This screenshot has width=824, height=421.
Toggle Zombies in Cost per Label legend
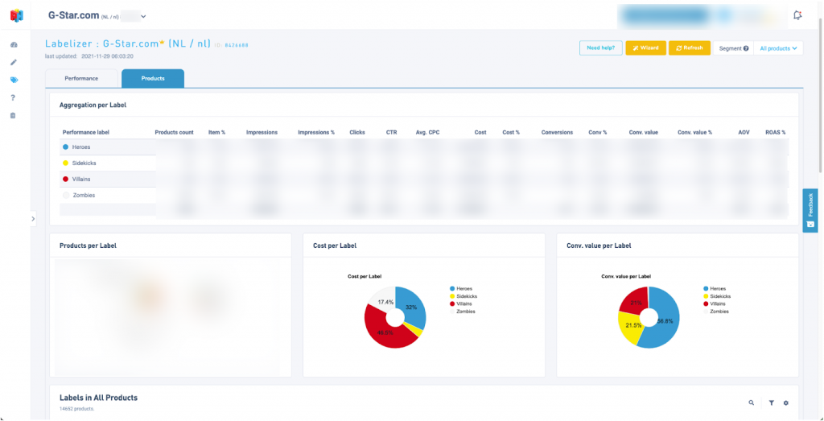463,312
